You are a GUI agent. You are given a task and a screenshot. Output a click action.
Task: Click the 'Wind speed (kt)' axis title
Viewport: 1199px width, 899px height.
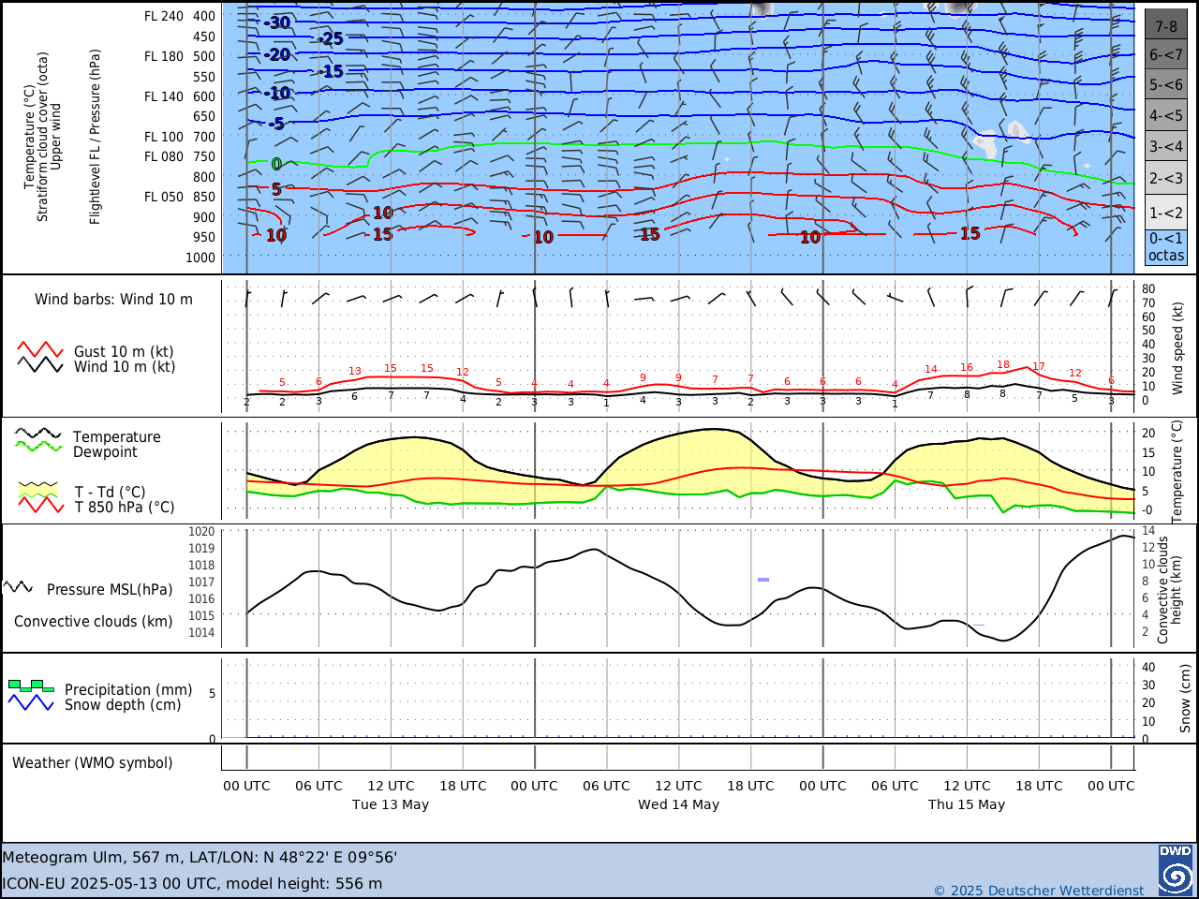point(1177,347)
